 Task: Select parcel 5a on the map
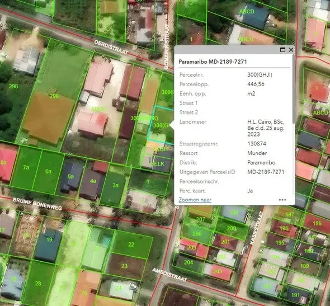point(70,176)
